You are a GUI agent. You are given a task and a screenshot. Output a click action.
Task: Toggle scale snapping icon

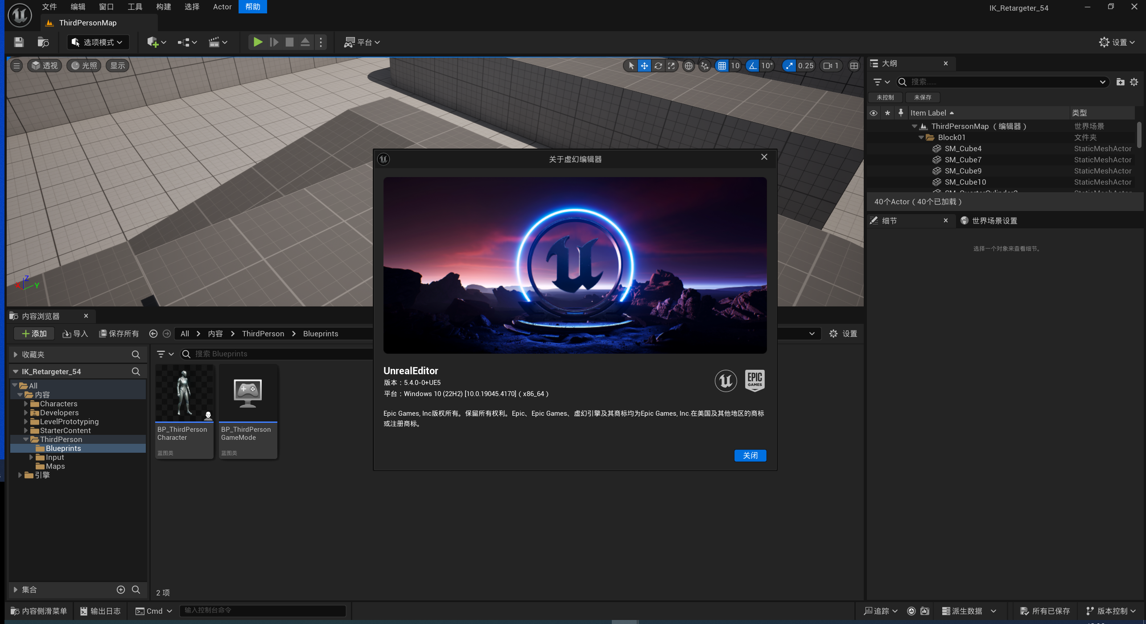[789, 66]
